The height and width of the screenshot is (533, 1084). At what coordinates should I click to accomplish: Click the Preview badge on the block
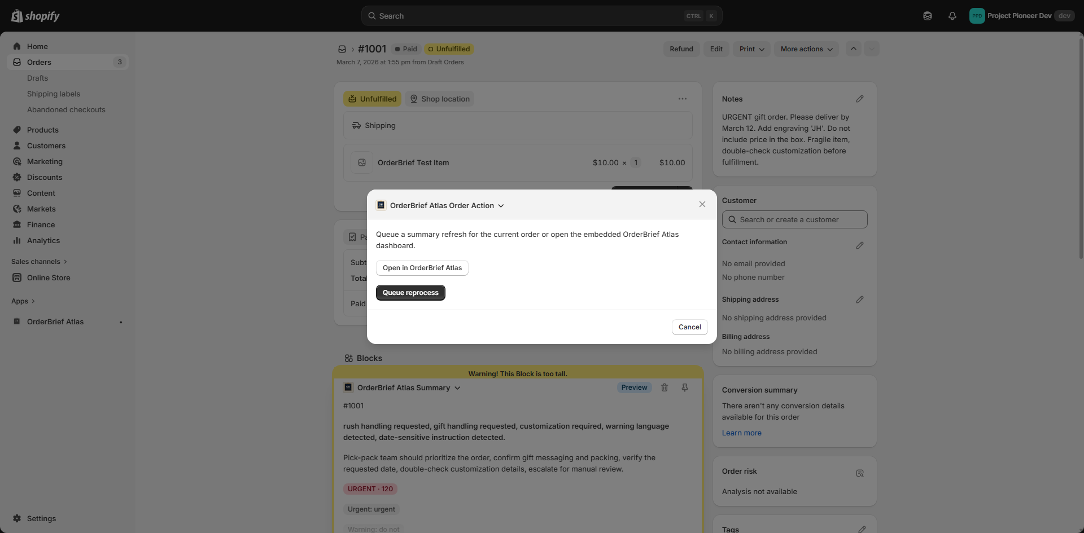[x=635, y=387]
